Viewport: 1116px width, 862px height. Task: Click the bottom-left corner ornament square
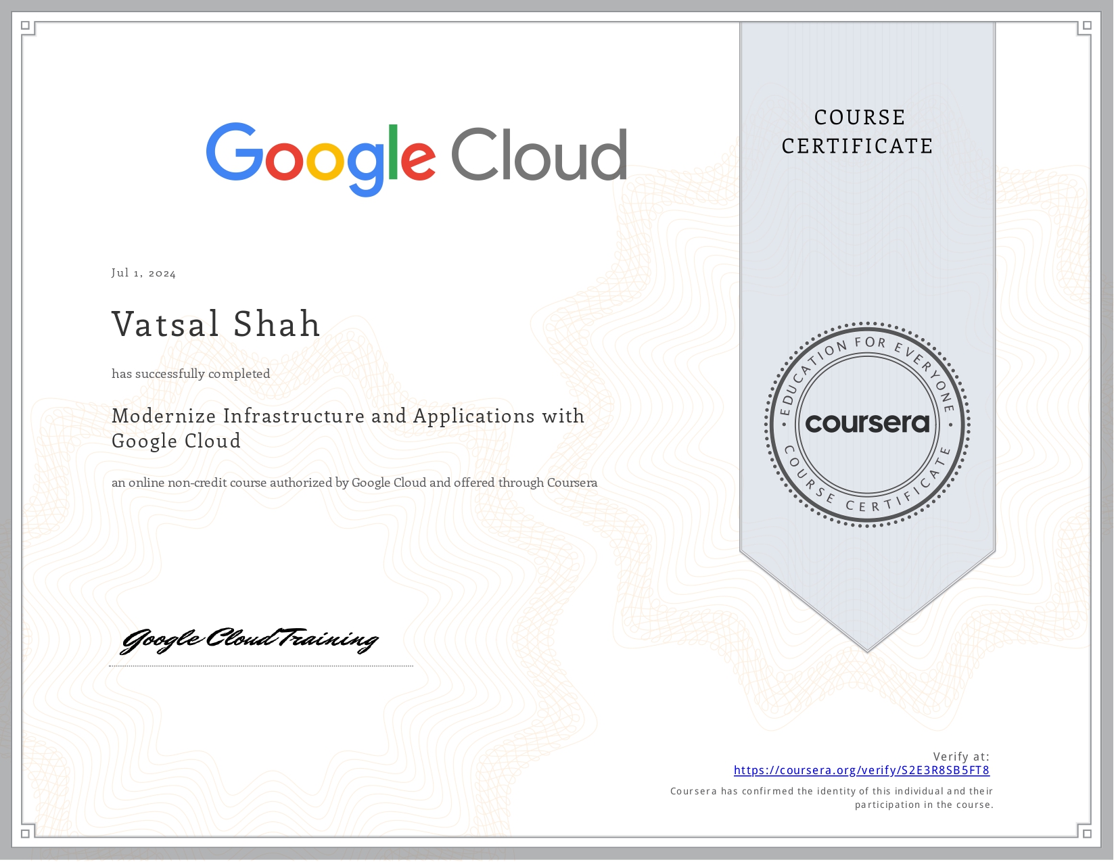click(26, 833)
